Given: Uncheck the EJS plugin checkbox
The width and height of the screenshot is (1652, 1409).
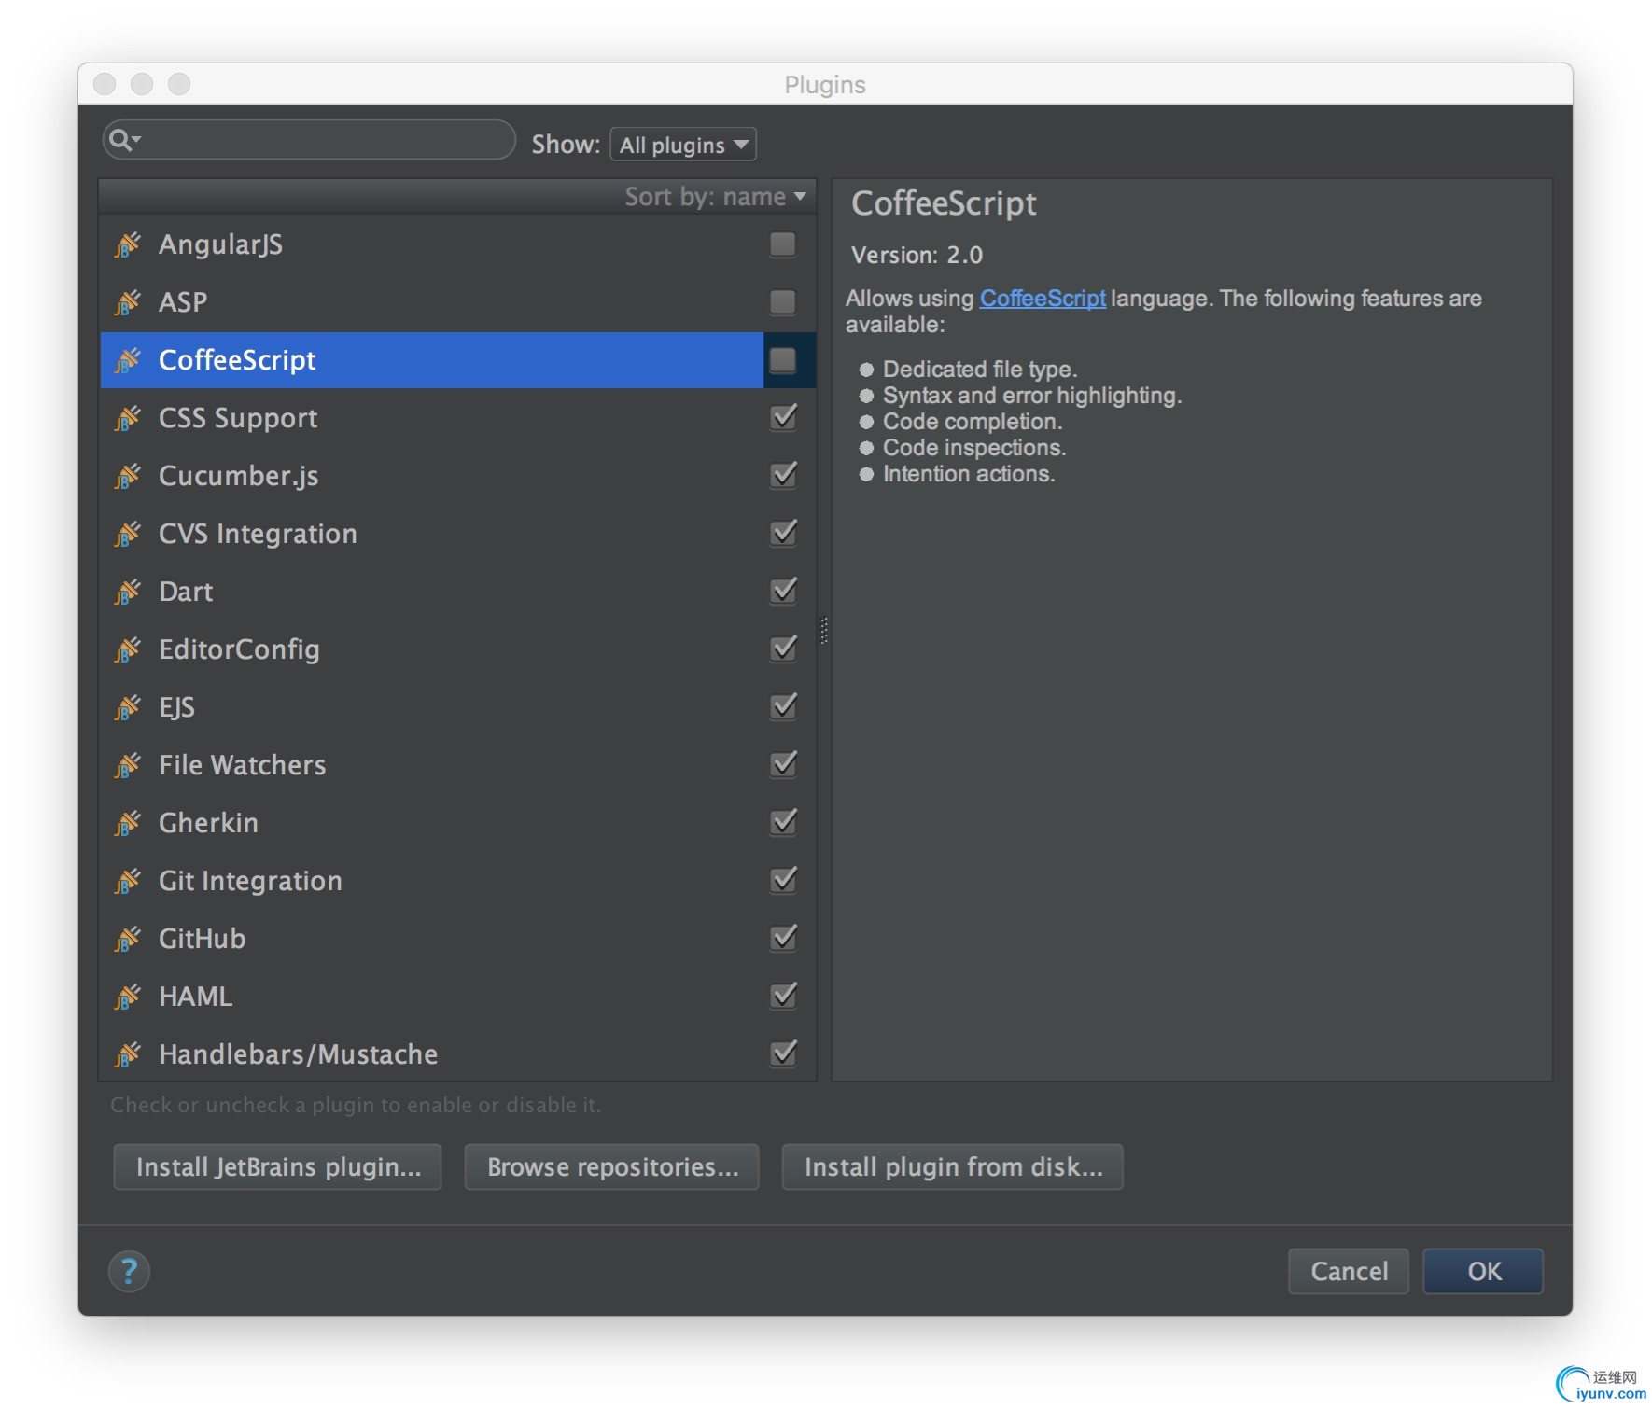Looking at the screenshot, I should [783, 707].
